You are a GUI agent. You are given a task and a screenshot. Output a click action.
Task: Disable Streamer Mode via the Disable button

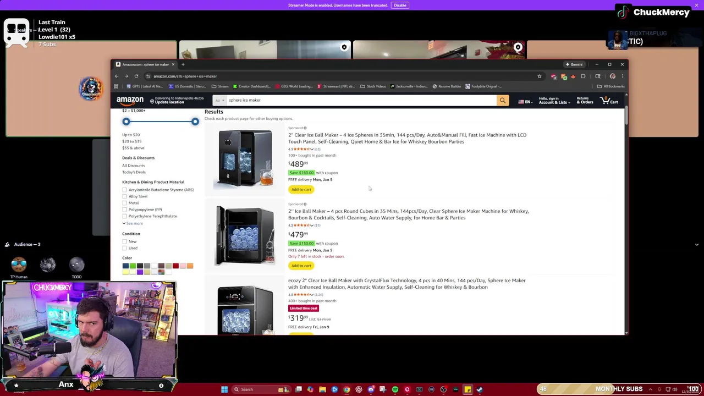(400, 5)
